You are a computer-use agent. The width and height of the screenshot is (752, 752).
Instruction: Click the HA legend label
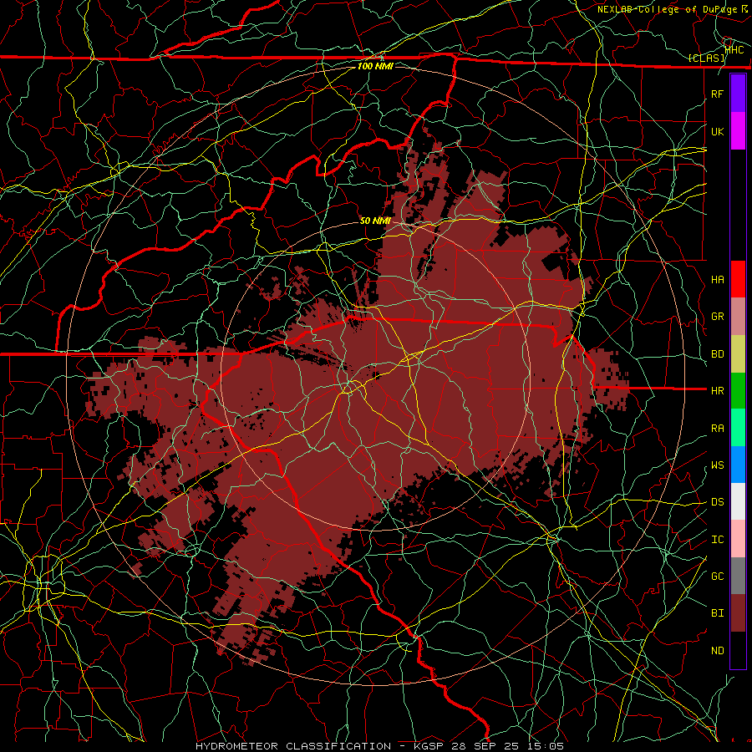718,279
